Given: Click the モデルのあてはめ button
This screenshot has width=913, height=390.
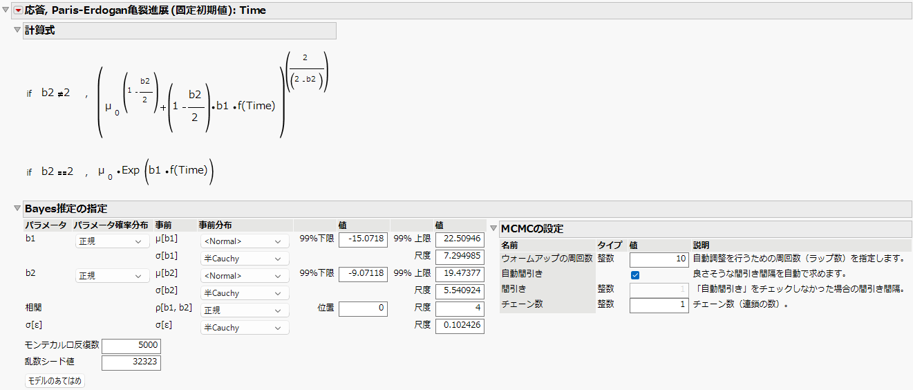Looking at the screenshot, I should tap(55, 381).
